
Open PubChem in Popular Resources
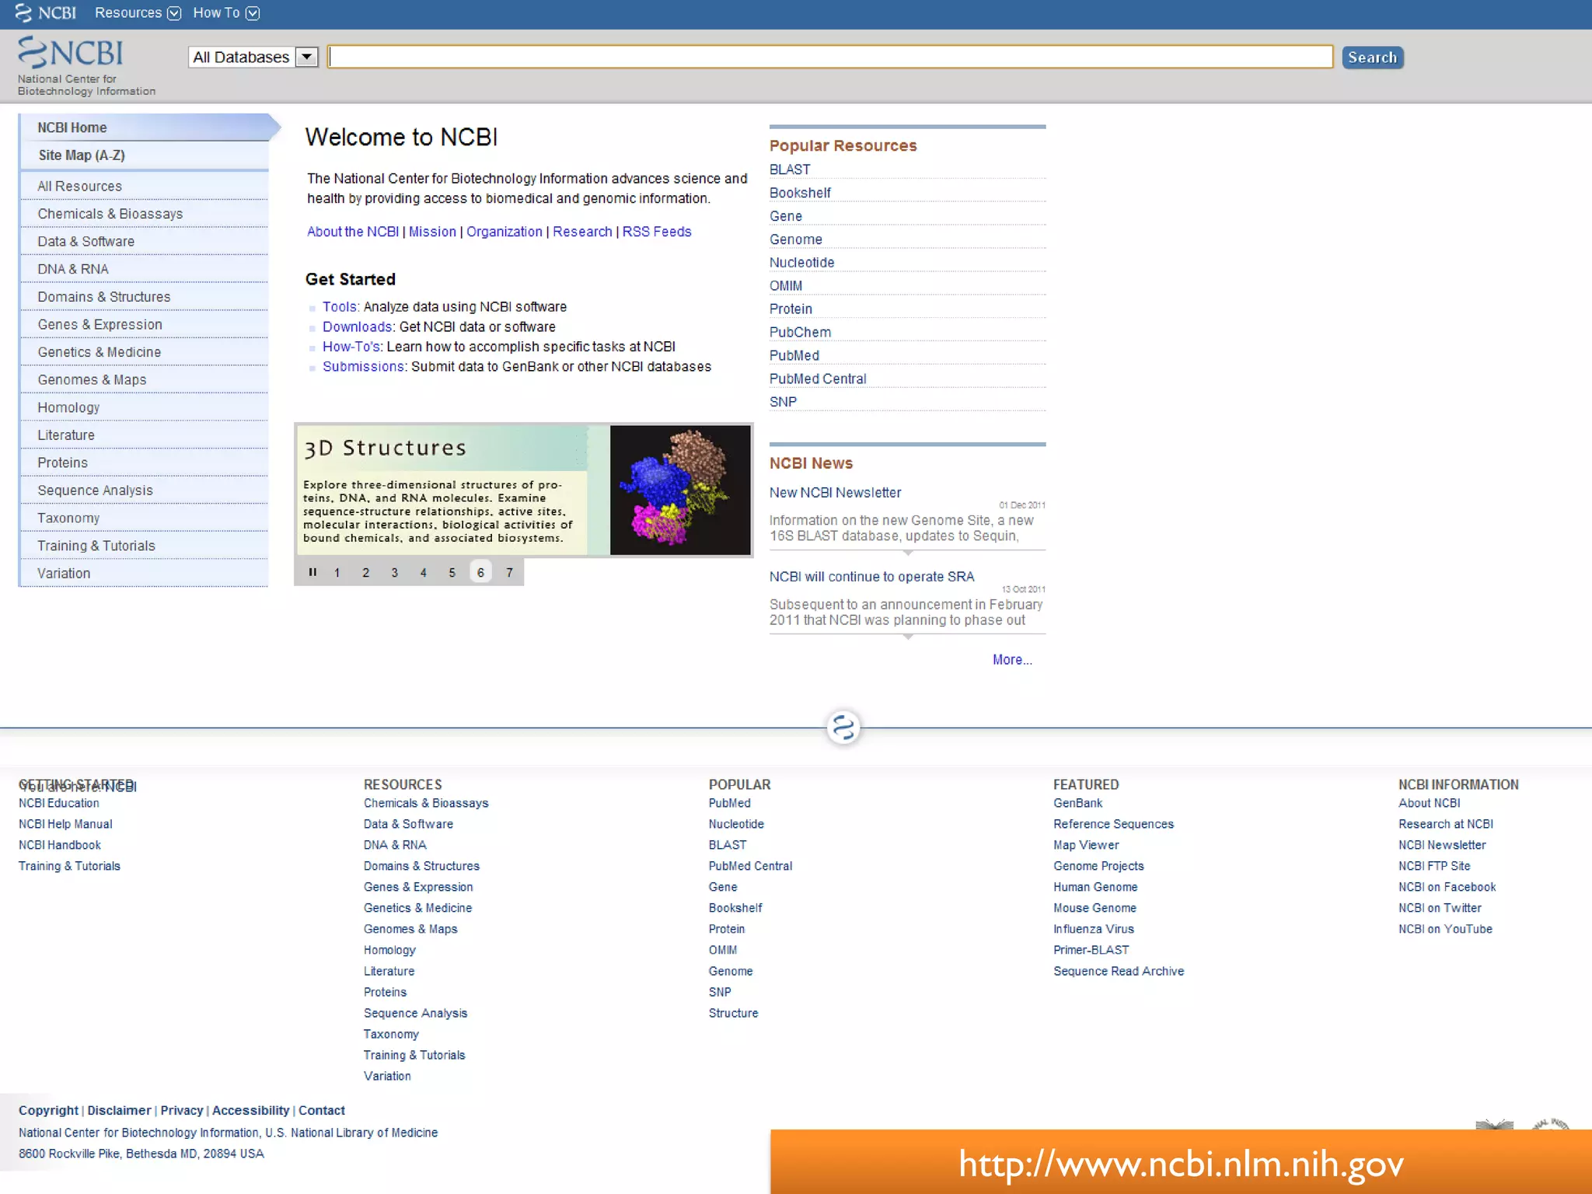point(800,333)
